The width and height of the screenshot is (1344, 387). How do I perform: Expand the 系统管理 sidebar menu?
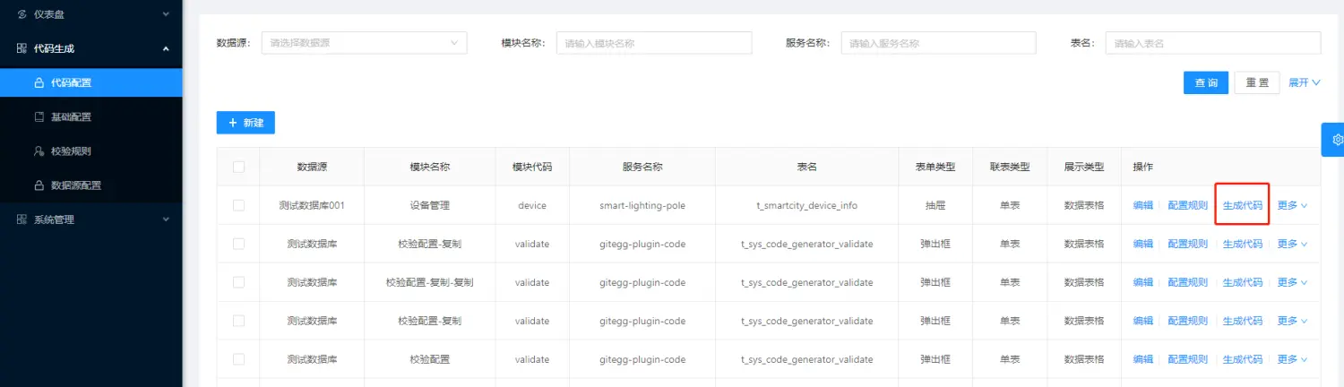90,219
